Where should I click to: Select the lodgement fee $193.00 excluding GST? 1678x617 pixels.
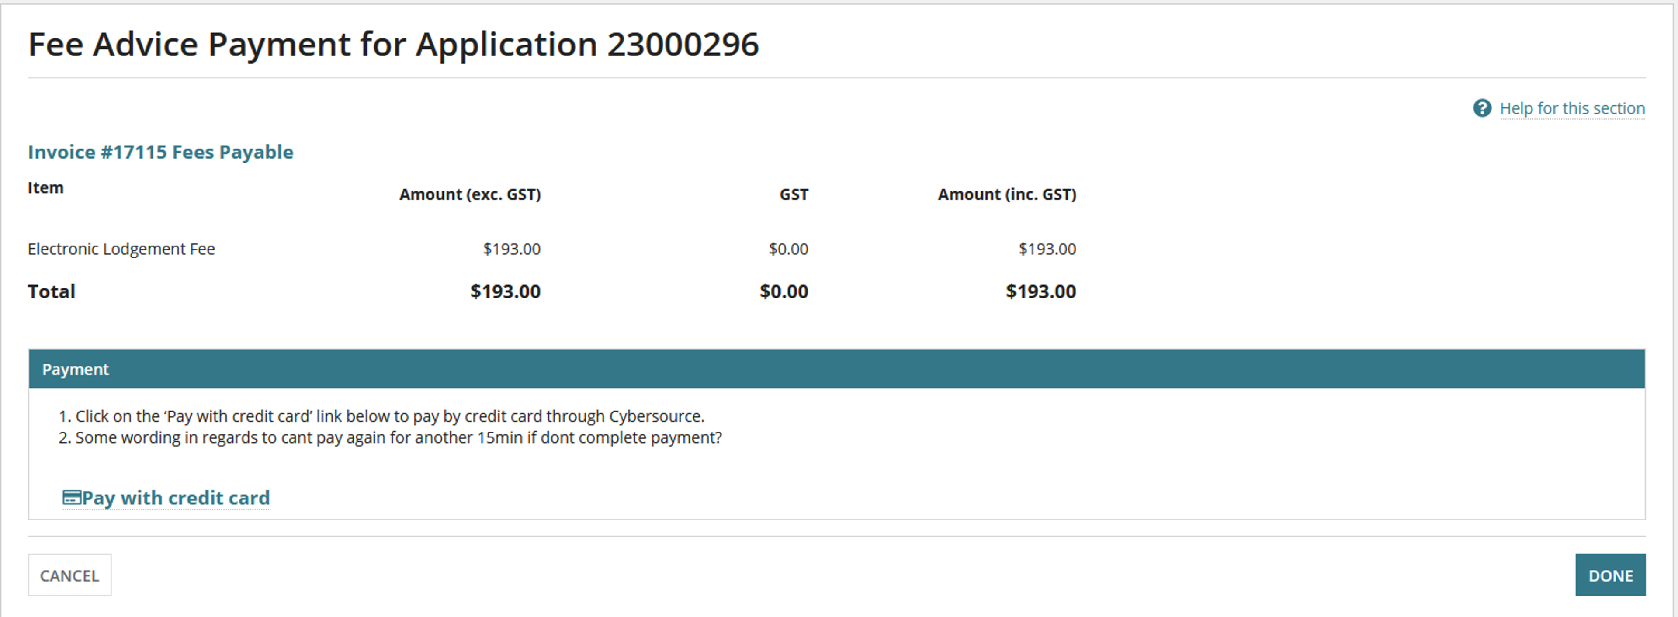tap(511, 249)
